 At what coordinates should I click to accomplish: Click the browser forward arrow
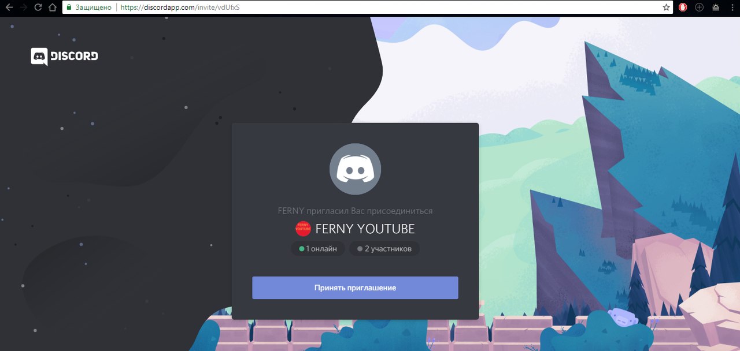point(24,8)
